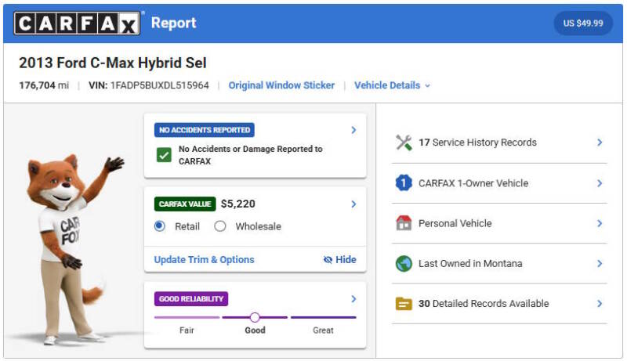Open No Accidents Reported chevron arrow
The height and width of the screenshot is (361, 627).
tap(353, 130)
